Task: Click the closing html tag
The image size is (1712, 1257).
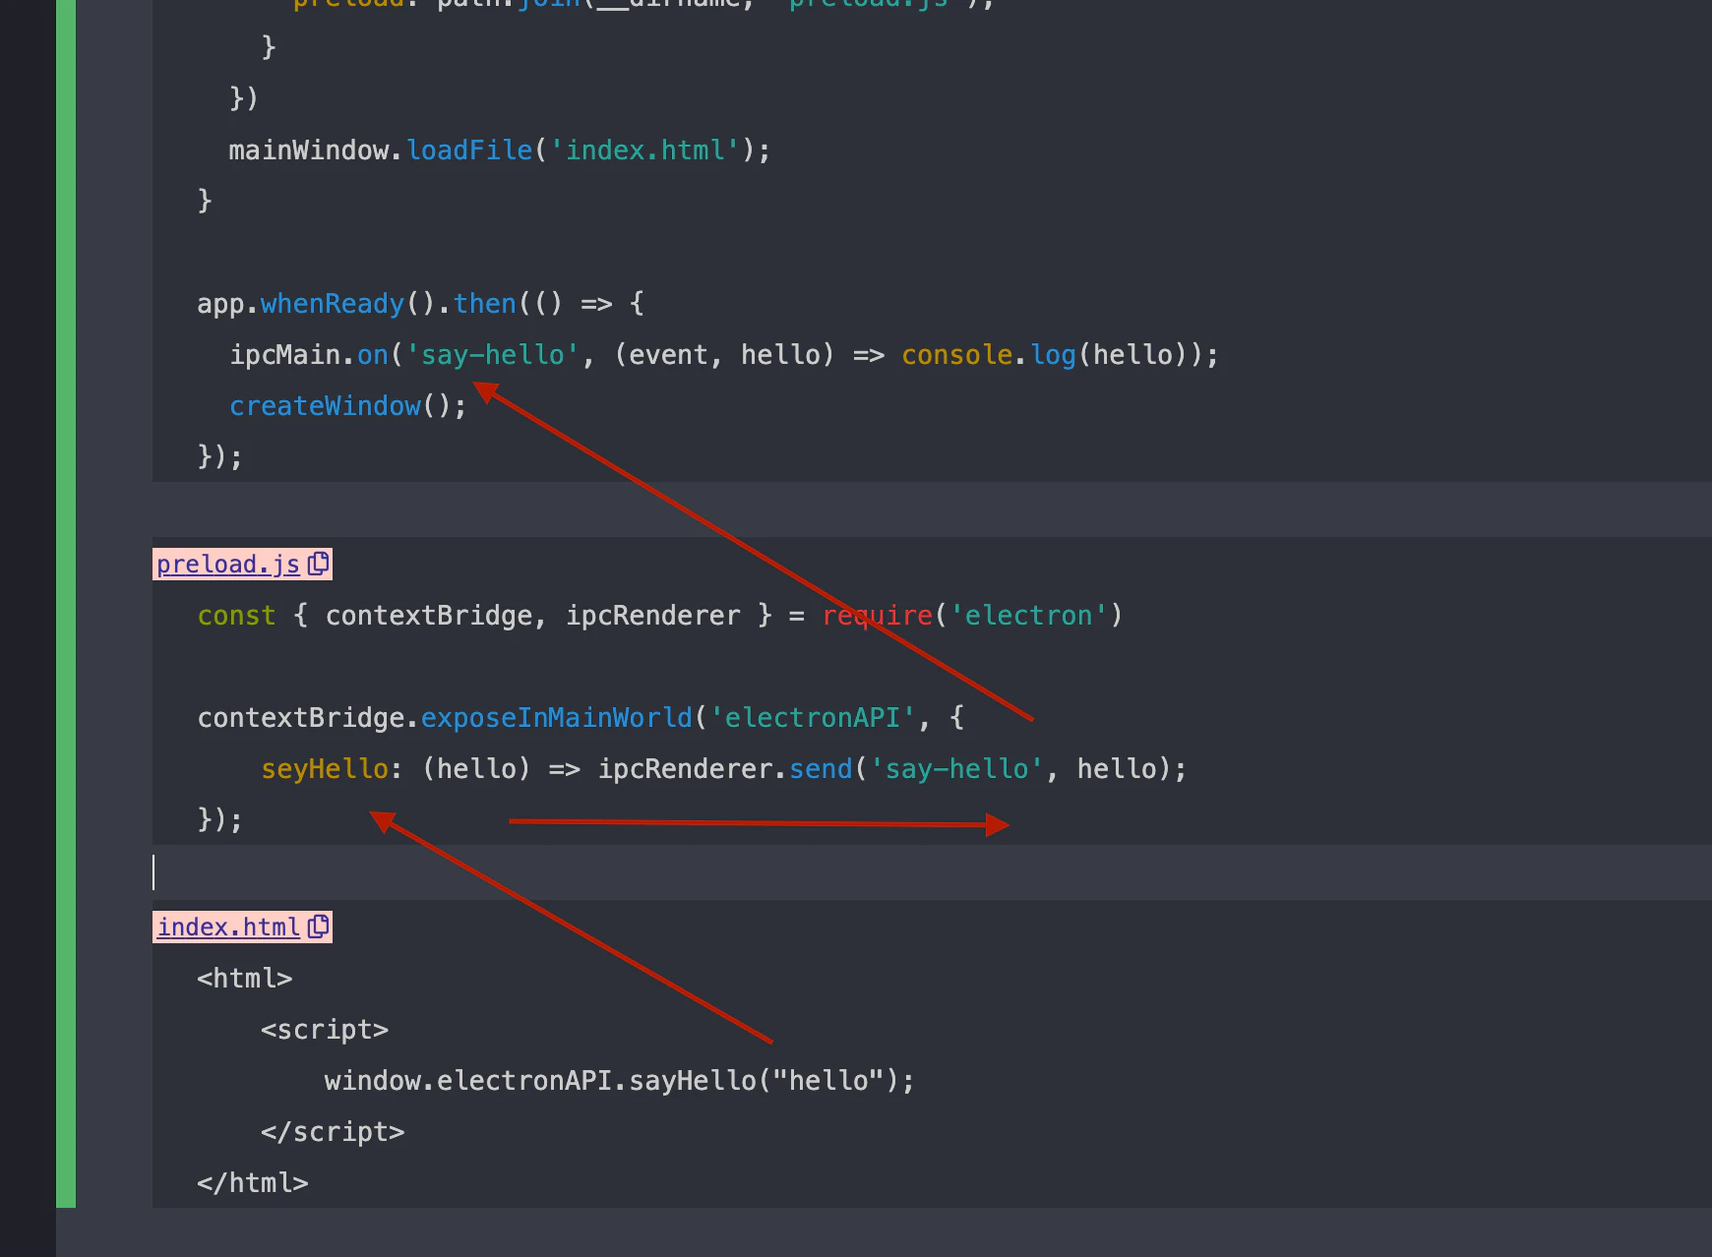Action: pyautogui.click(x=253, y=1182)
